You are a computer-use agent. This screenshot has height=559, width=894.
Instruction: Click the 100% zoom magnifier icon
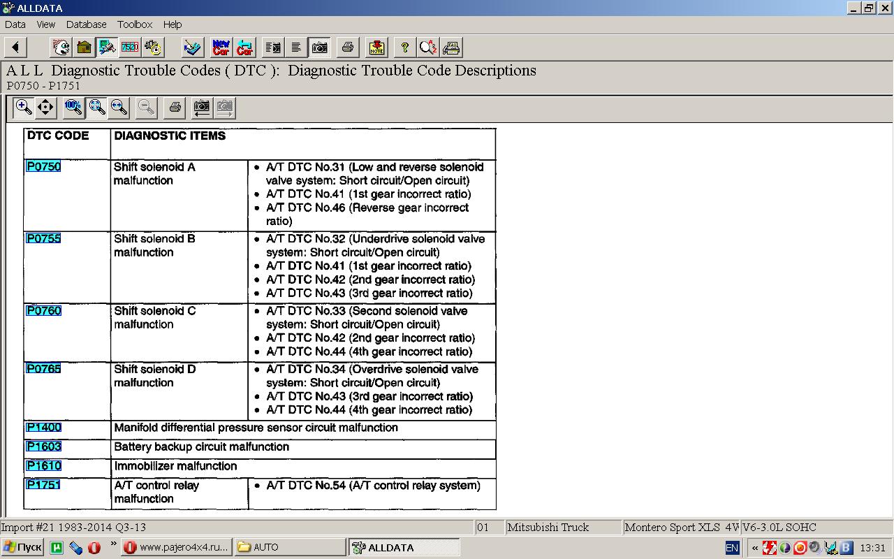[x=73, y=107]
